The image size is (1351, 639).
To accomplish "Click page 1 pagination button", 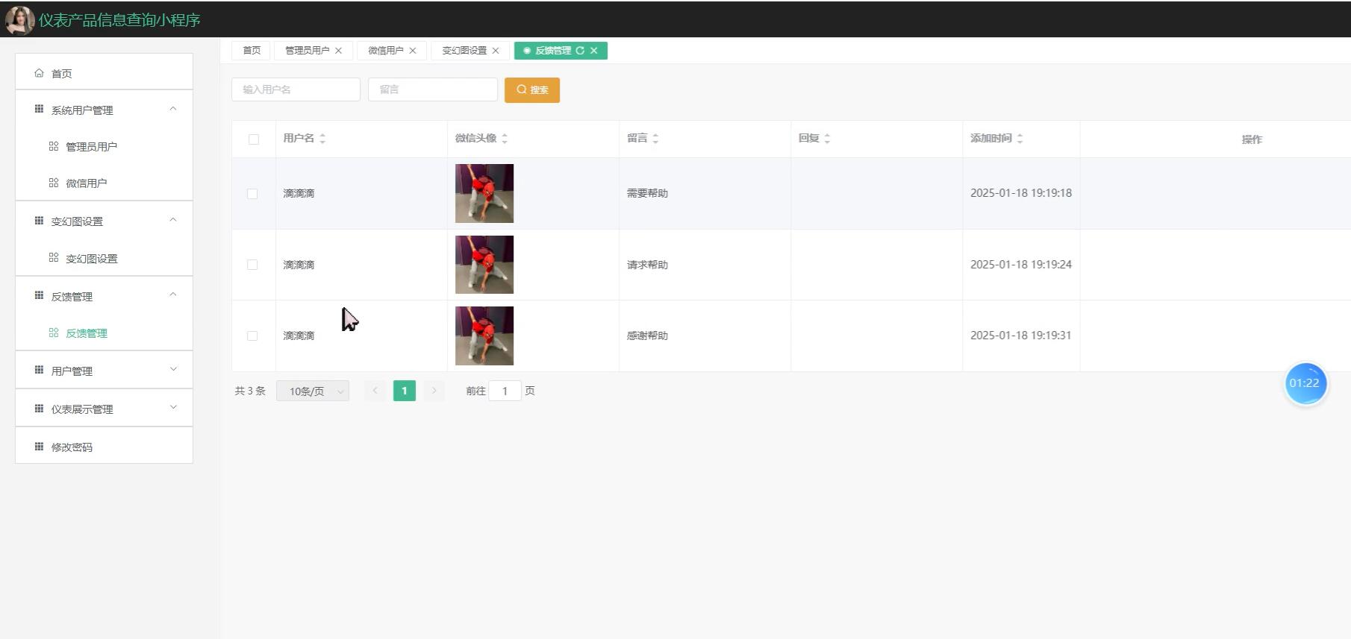I will 405,391.
